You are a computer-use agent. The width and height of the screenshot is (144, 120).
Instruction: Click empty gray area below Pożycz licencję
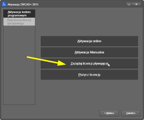tap(89, 93)
